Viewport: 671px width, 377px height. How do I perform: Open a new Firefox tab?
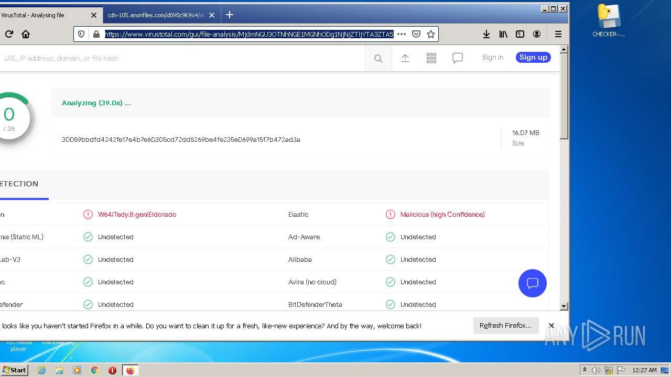[230, 15]
